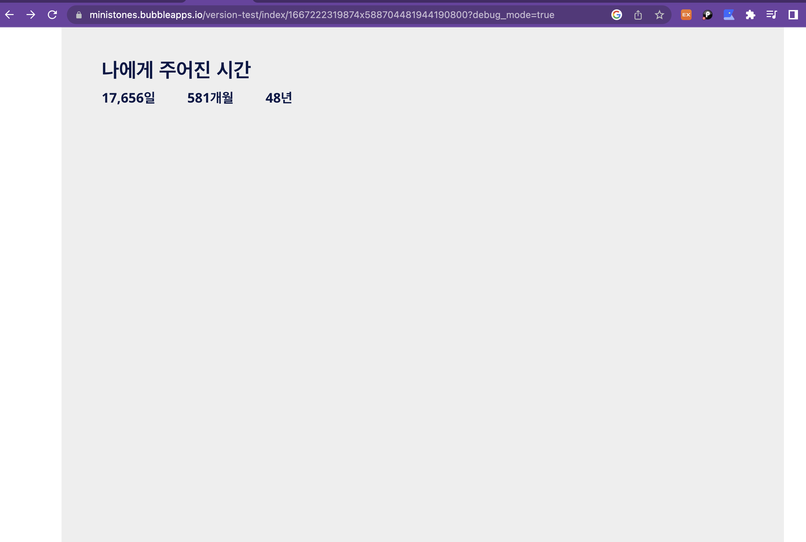This screenshot has width=806, height=542.
Task: Open the Extensions puzzle menu
Action: coord(750,14)
